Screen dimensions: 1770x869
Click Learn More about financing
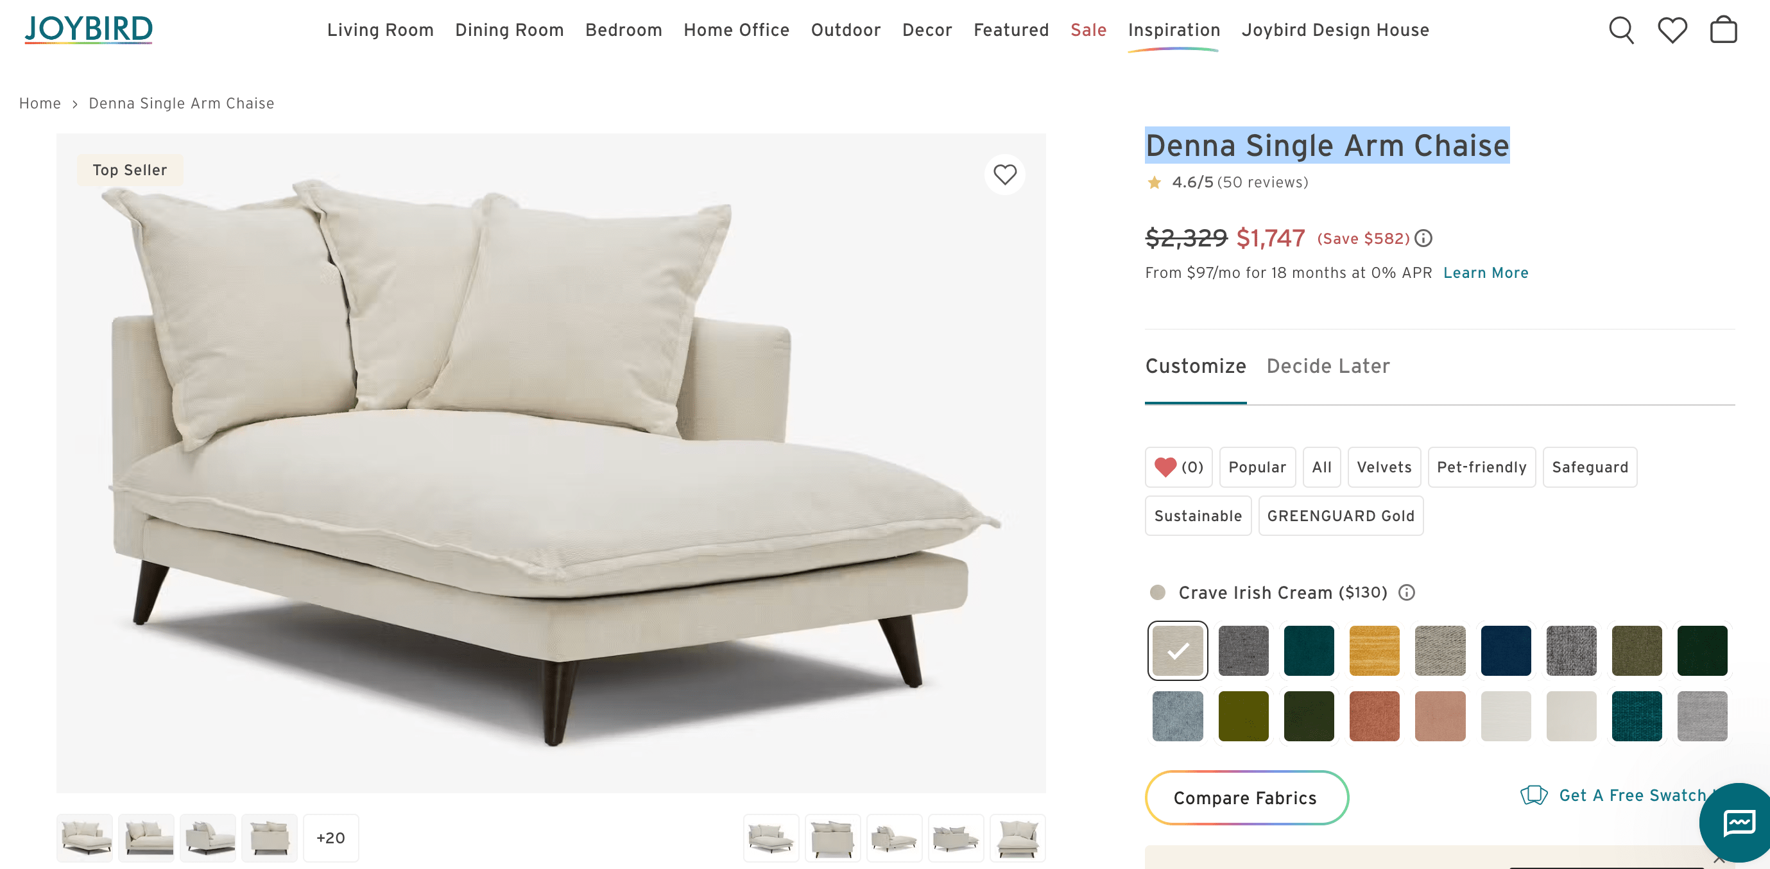1486,273
